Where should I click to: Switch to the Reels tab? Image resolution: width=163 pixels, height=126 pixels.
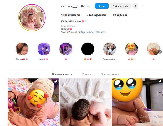pyautogui.click(x=86, y=74)
